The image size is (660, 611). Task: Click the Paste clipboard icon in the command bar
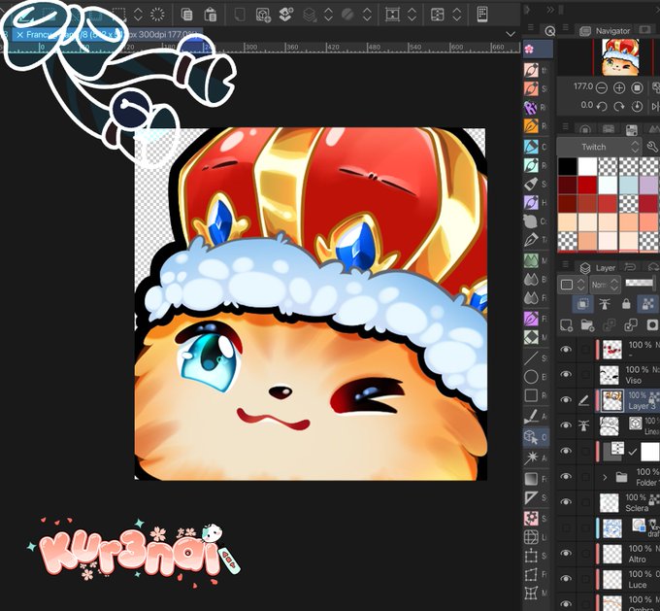click(210, 15)
